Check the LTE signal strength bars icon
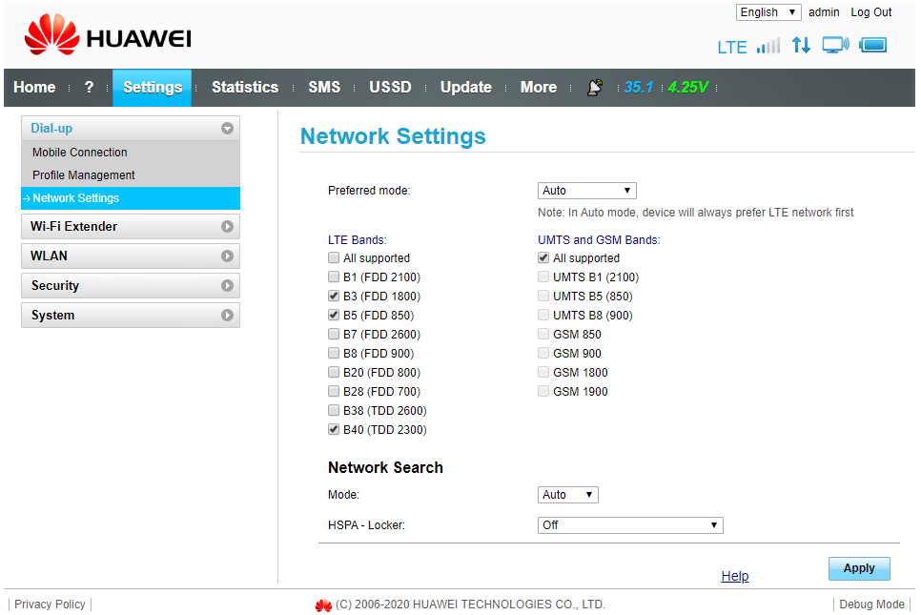The height and width of the screenshot is (615, 921). 768,45
